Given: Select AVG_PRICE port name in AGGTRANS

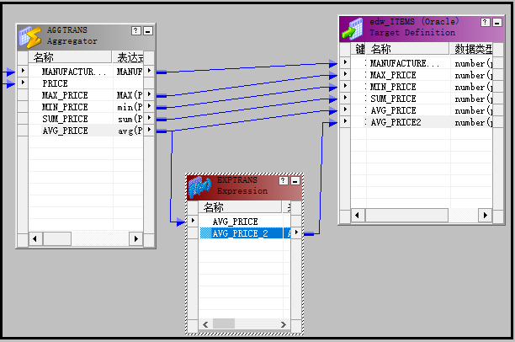Looking at the screenshot, I should point(65,131).
